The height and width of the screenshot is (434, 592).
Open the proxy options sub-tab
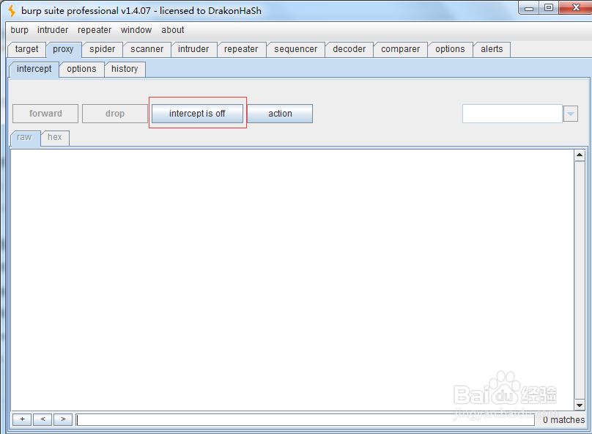(81, 69)
